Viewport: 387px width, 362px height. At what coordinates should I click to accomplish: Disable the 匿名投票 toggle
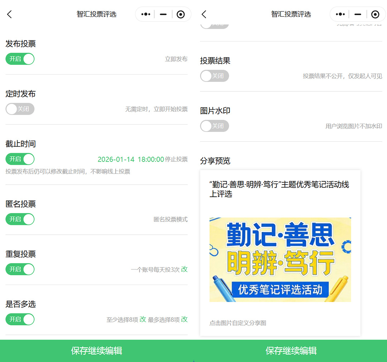[20, 219]
